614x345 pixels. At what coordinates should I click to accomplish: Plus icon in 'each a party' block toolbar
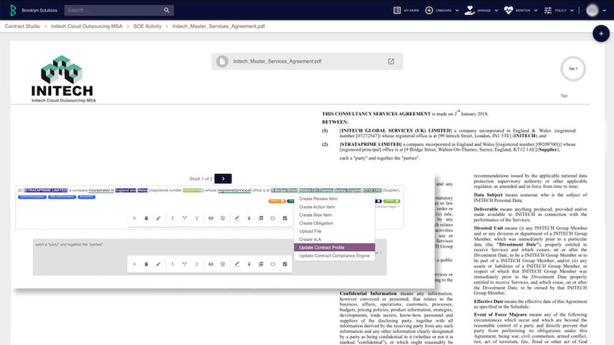tap(134, 264)
